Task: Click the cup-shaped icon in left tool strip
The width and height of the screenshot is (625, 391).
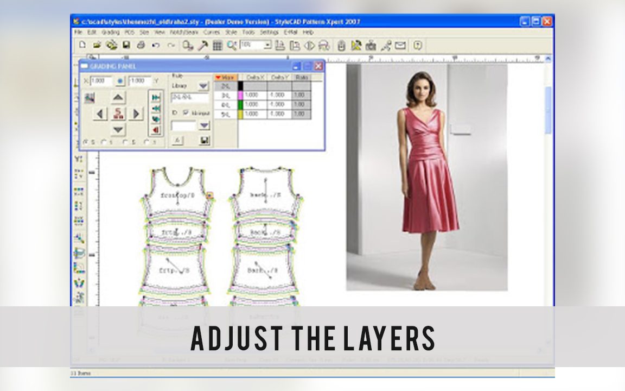Action: (79, 253)
